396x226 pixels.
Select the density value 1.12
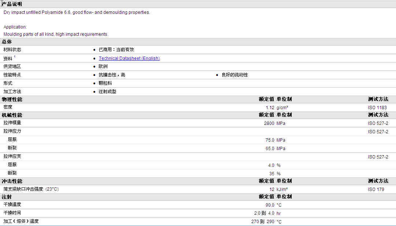click(270, 108)
